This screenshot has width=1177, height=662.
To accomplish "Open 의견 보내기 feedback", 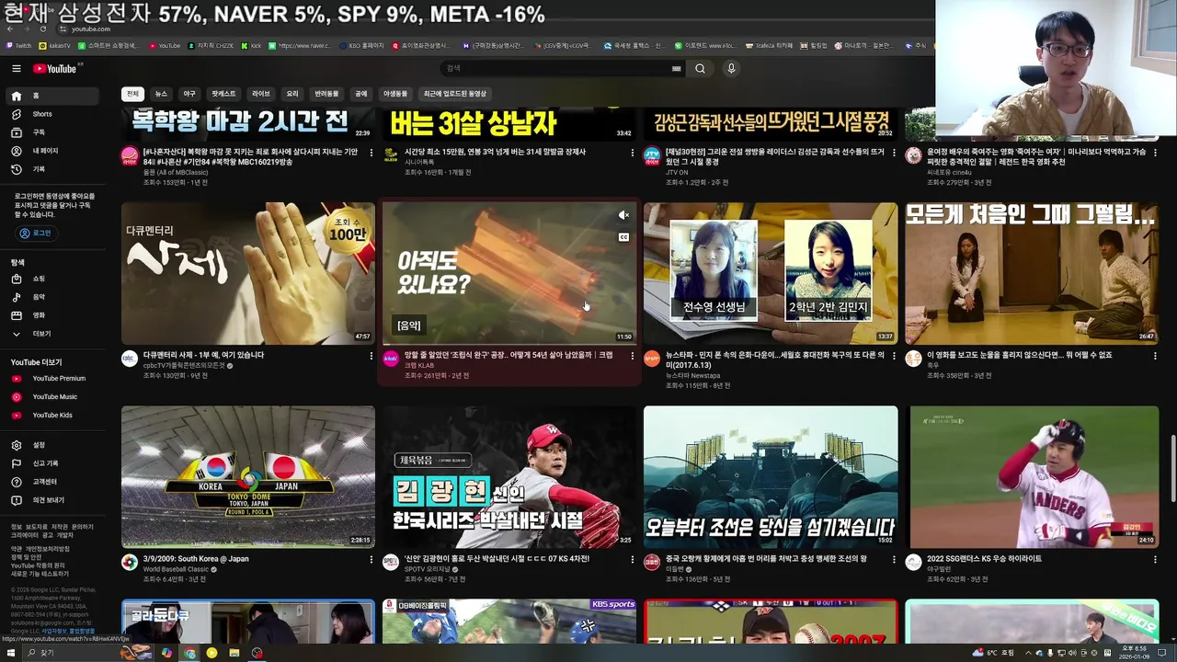I will 51,500.
